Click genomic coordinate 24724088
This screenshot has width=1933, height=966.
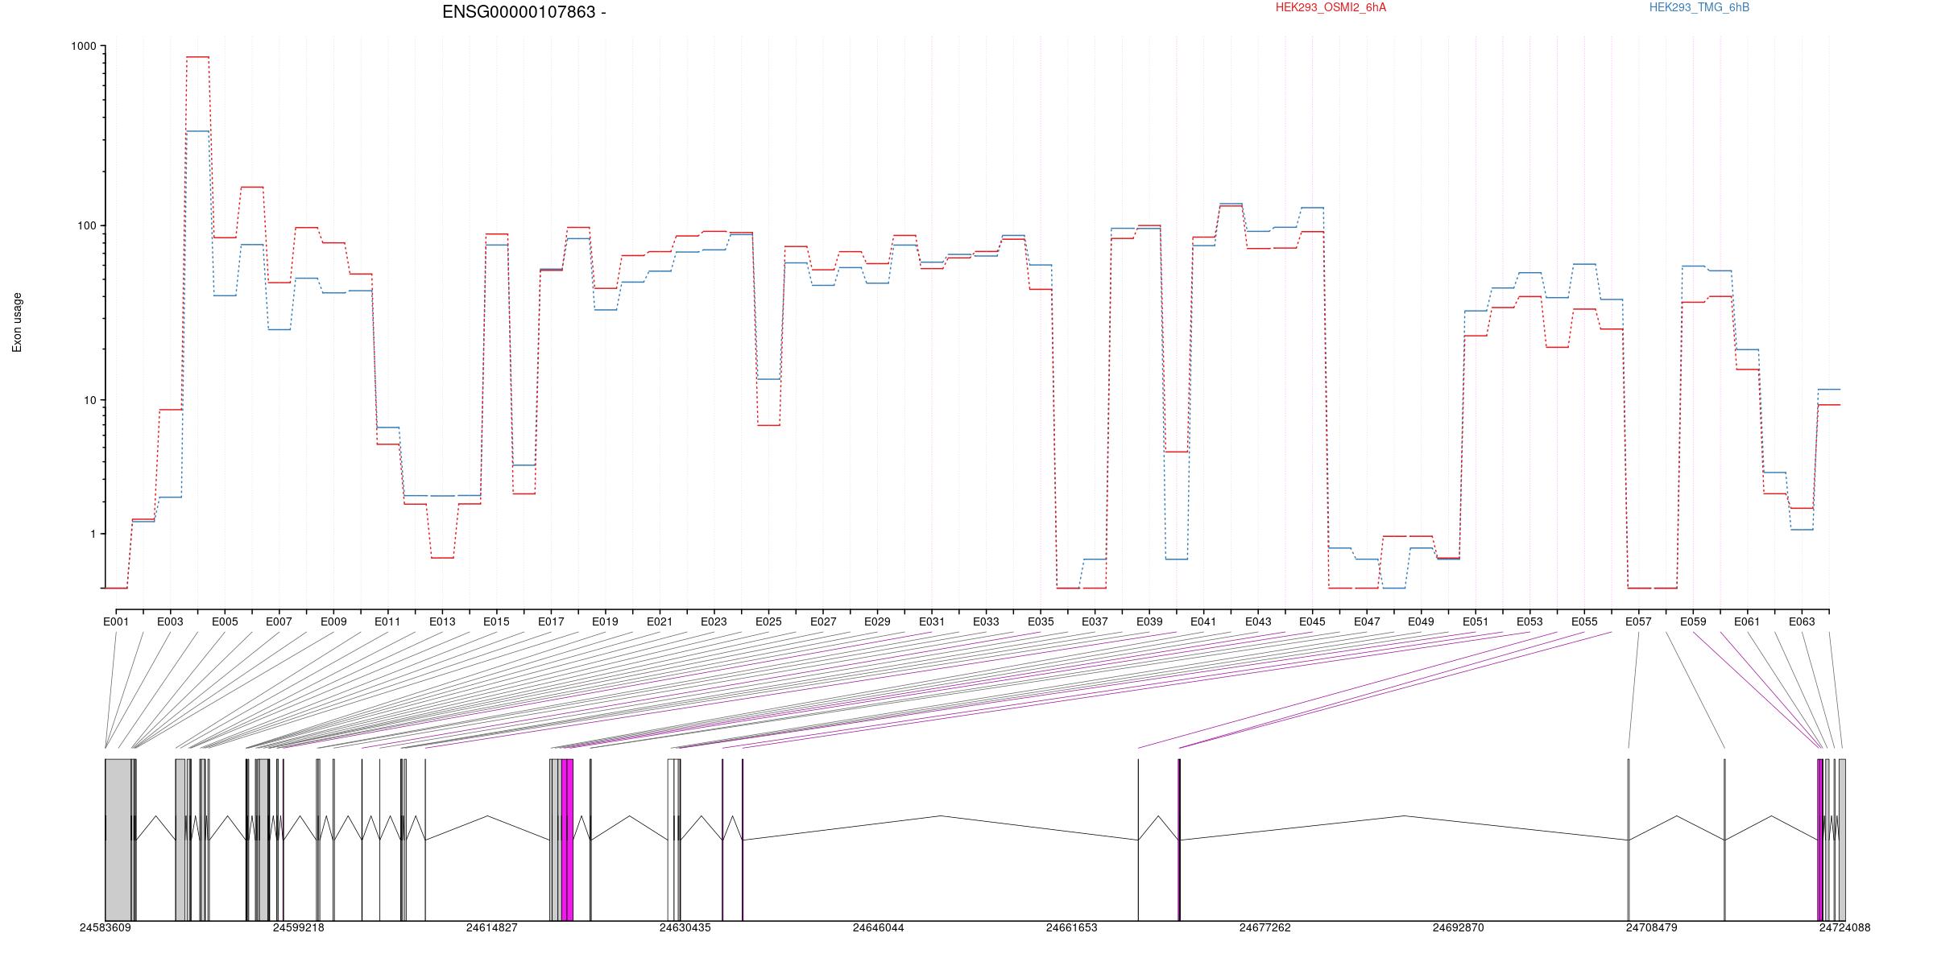pyautogui.click(x=1844, y=927)
